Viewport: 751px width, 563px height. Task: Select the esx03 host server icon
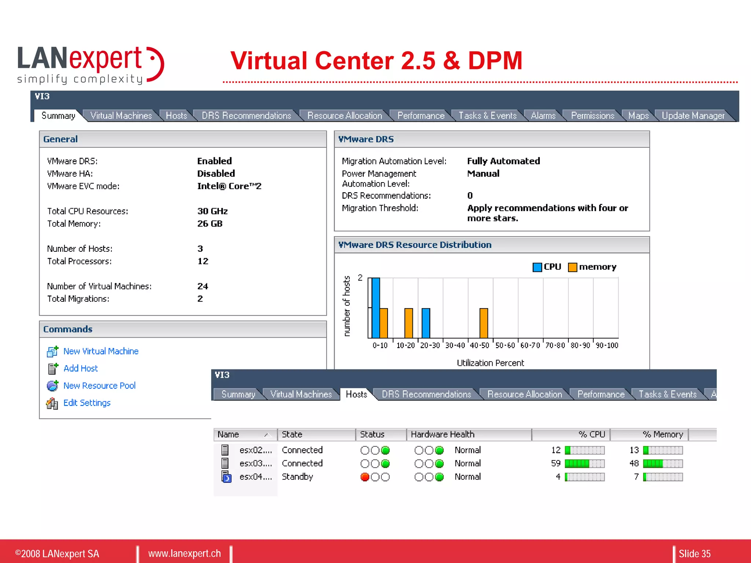pos(225,463)
